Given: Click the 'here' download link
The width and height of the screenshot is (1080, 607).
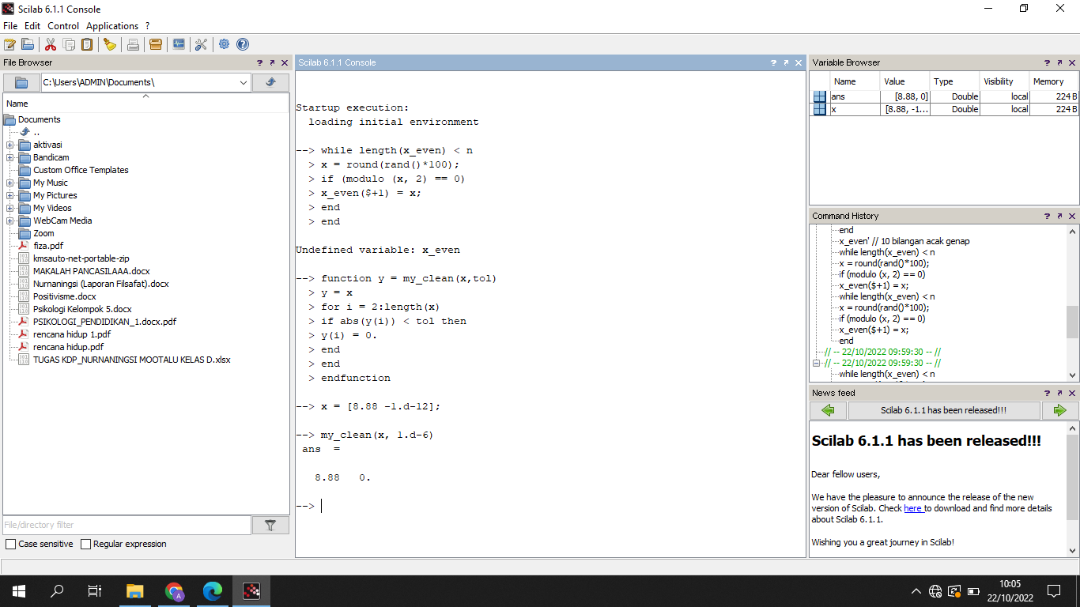Looking at the screenshot, I should pyautogui.click(x=913, y=508).
